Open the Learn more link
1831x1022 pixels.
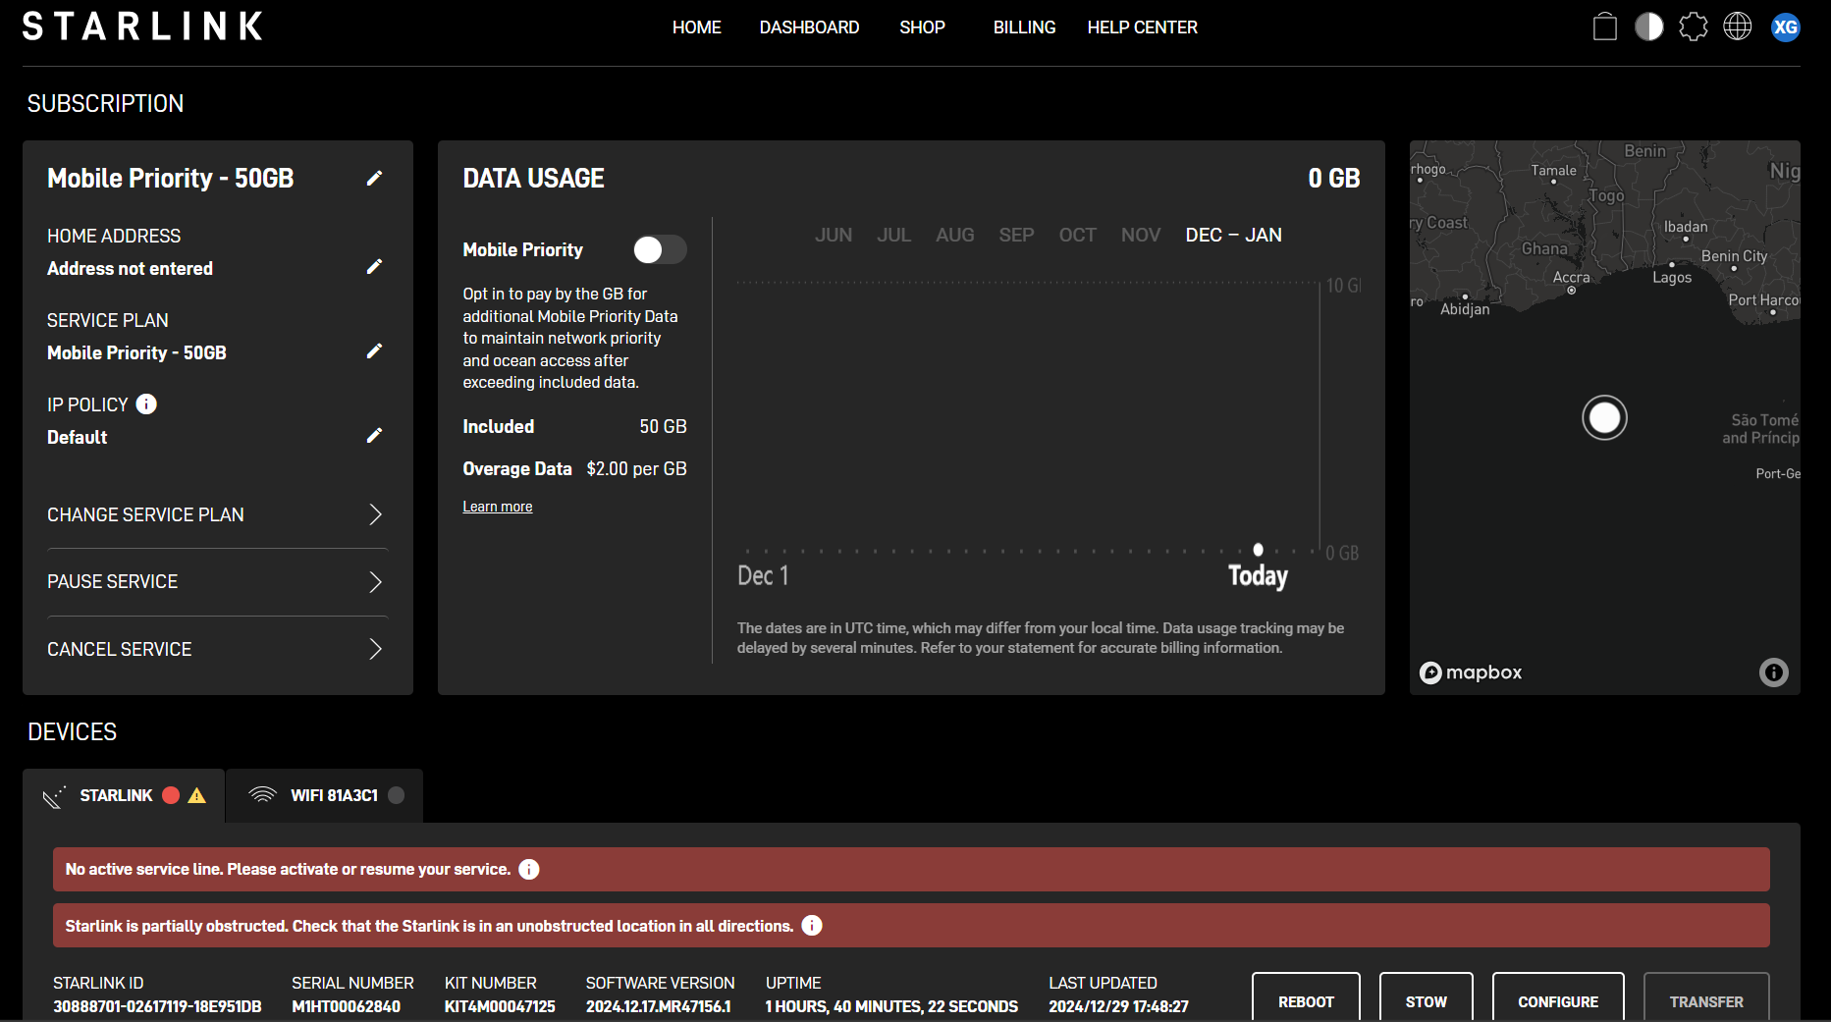[x=498, y=507]
